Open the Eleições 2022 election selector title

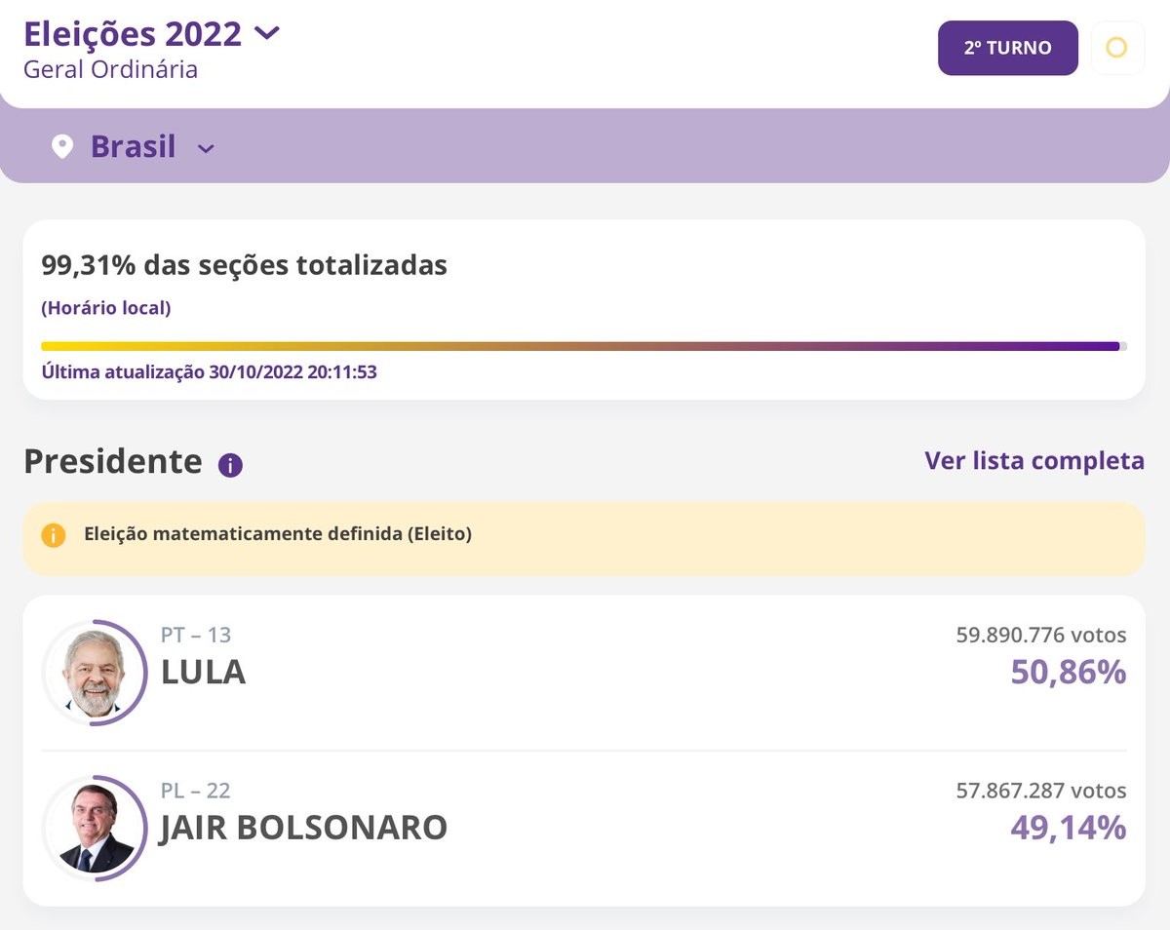(x=133, y=33)
